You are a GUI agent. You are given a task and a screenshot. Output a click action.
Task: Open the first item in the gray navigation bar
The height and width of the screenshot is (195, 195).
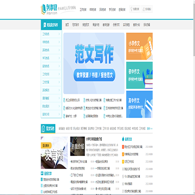click(67, 25)
